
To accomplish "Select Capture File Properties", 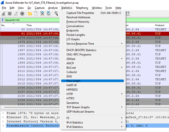I will click(x=92, y=13).
